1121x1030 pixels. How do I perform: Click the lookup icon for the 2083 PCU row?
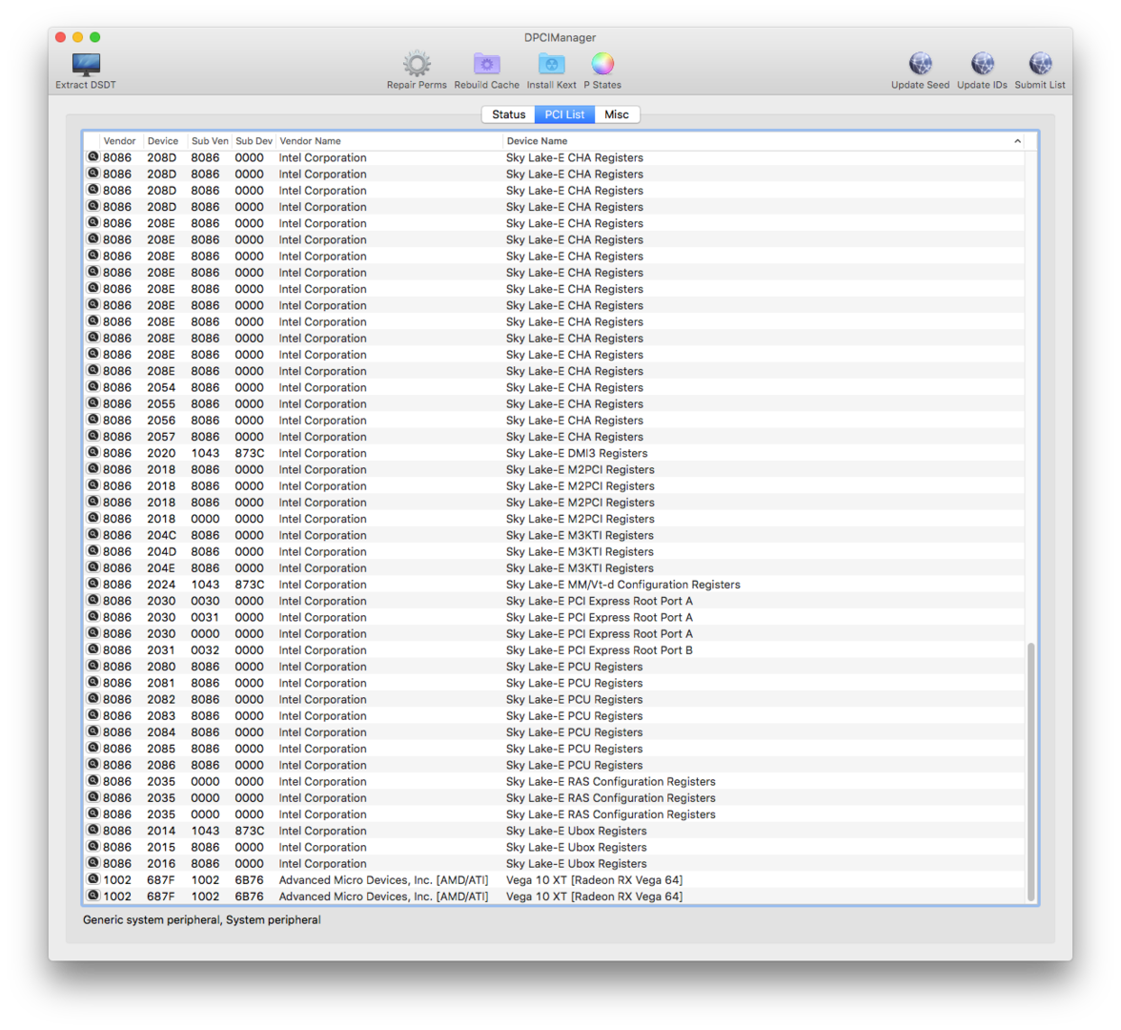[93, 715]
